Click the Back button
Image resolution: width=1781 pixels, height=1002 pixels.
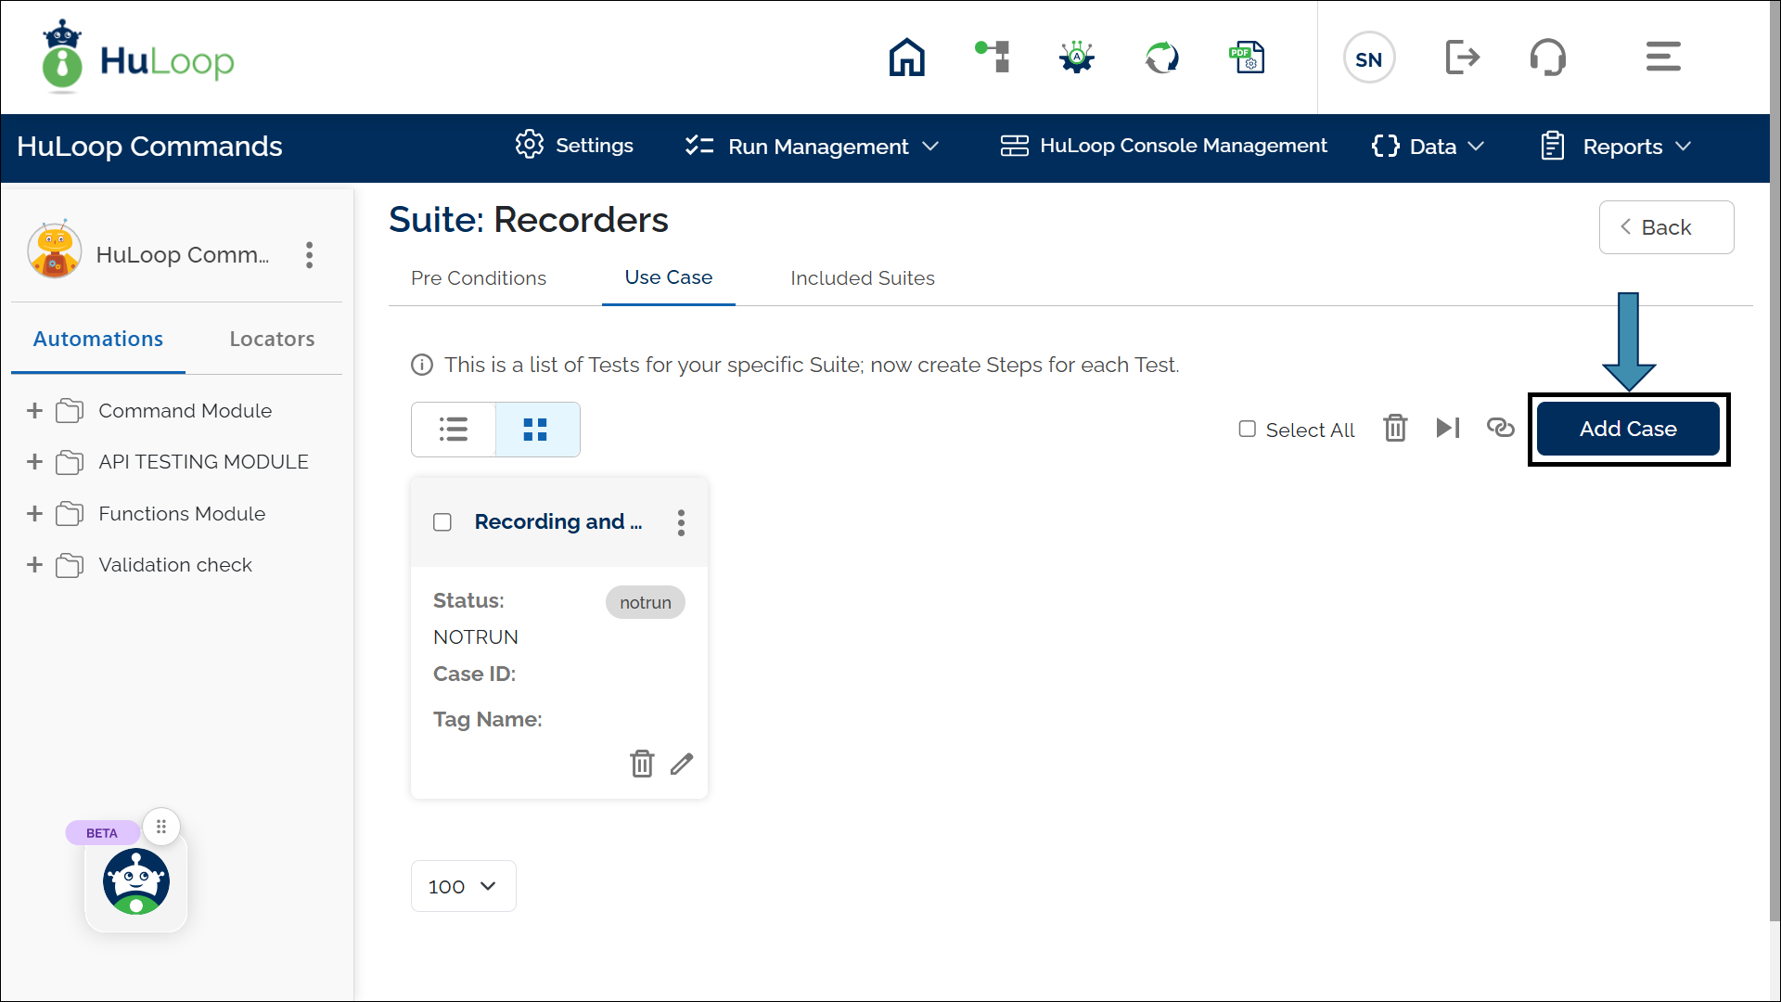pyautogui.click(x=1665, y=227)
